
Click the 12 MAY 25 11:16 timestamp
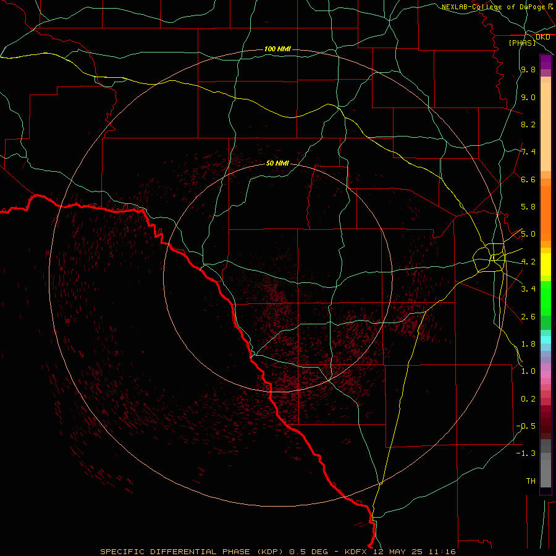point(415,552)
